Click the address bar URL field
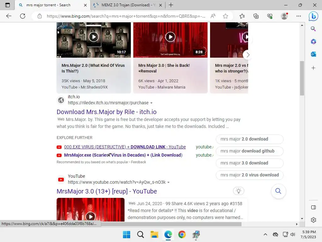The image size is (322, 242). point(126,16)
